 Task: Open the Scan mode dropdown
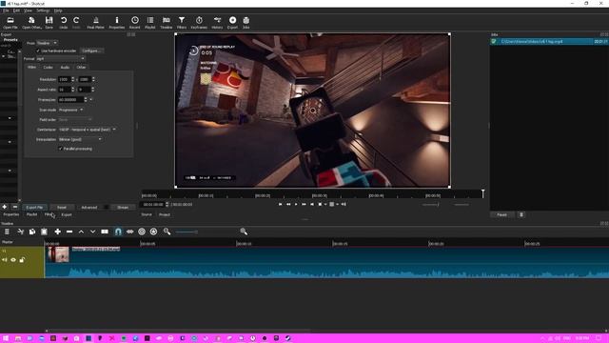tap(70, 111)
